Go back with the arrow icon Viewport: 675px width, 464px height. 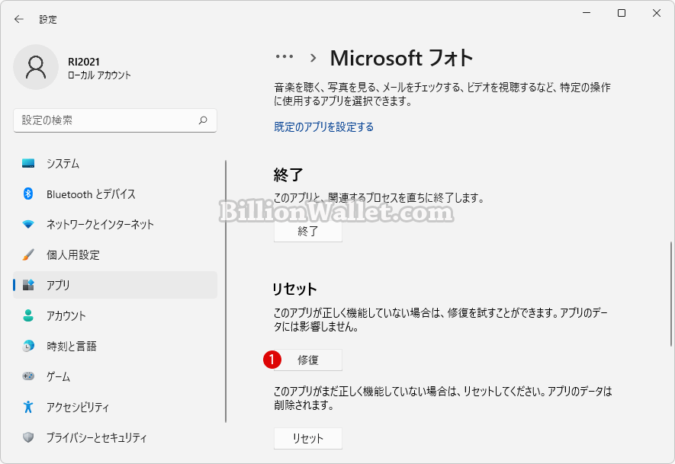click(18, 19)
